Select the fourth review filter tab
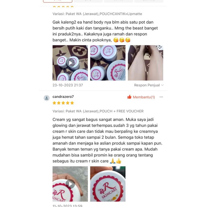Screen dimensions: 207x207 149,1
